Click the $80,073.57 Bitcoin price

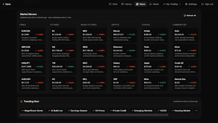point(118,35)
